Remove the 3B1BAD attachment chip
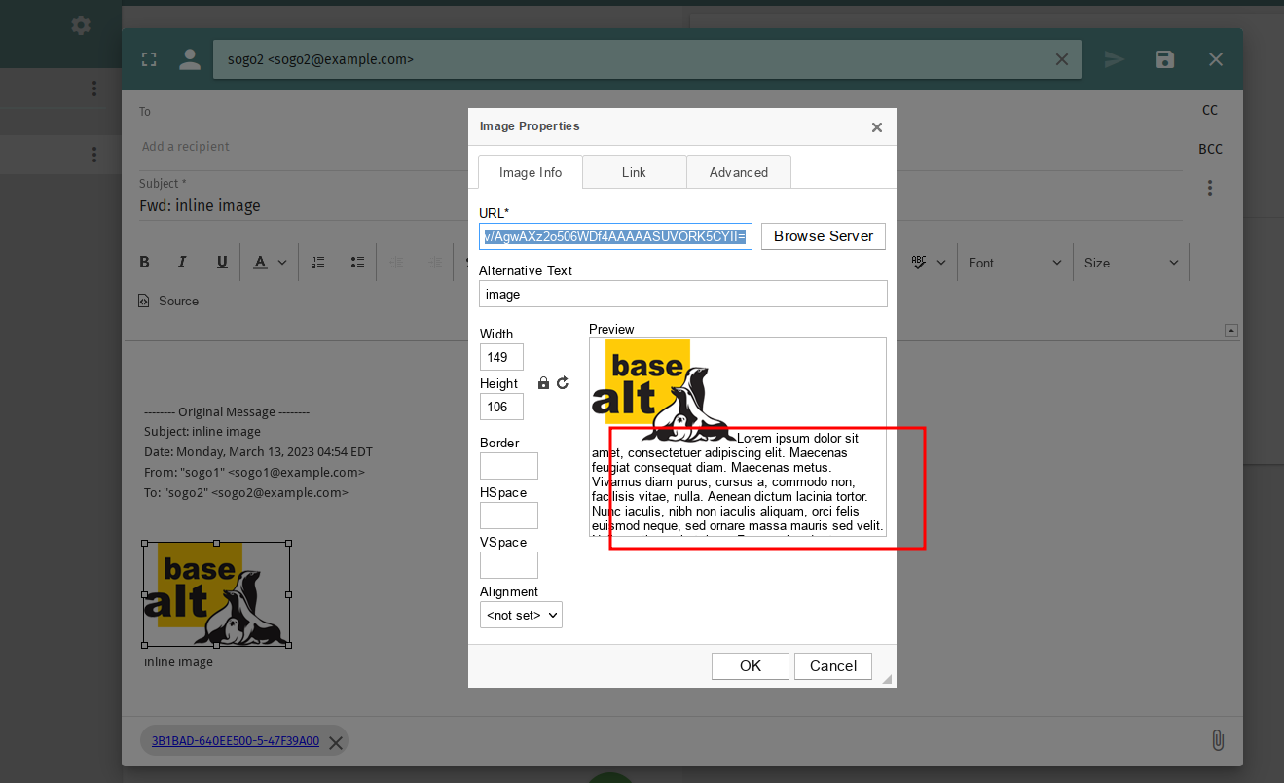1284x783 pixels. pyautogui.click(x=336, y=743)
